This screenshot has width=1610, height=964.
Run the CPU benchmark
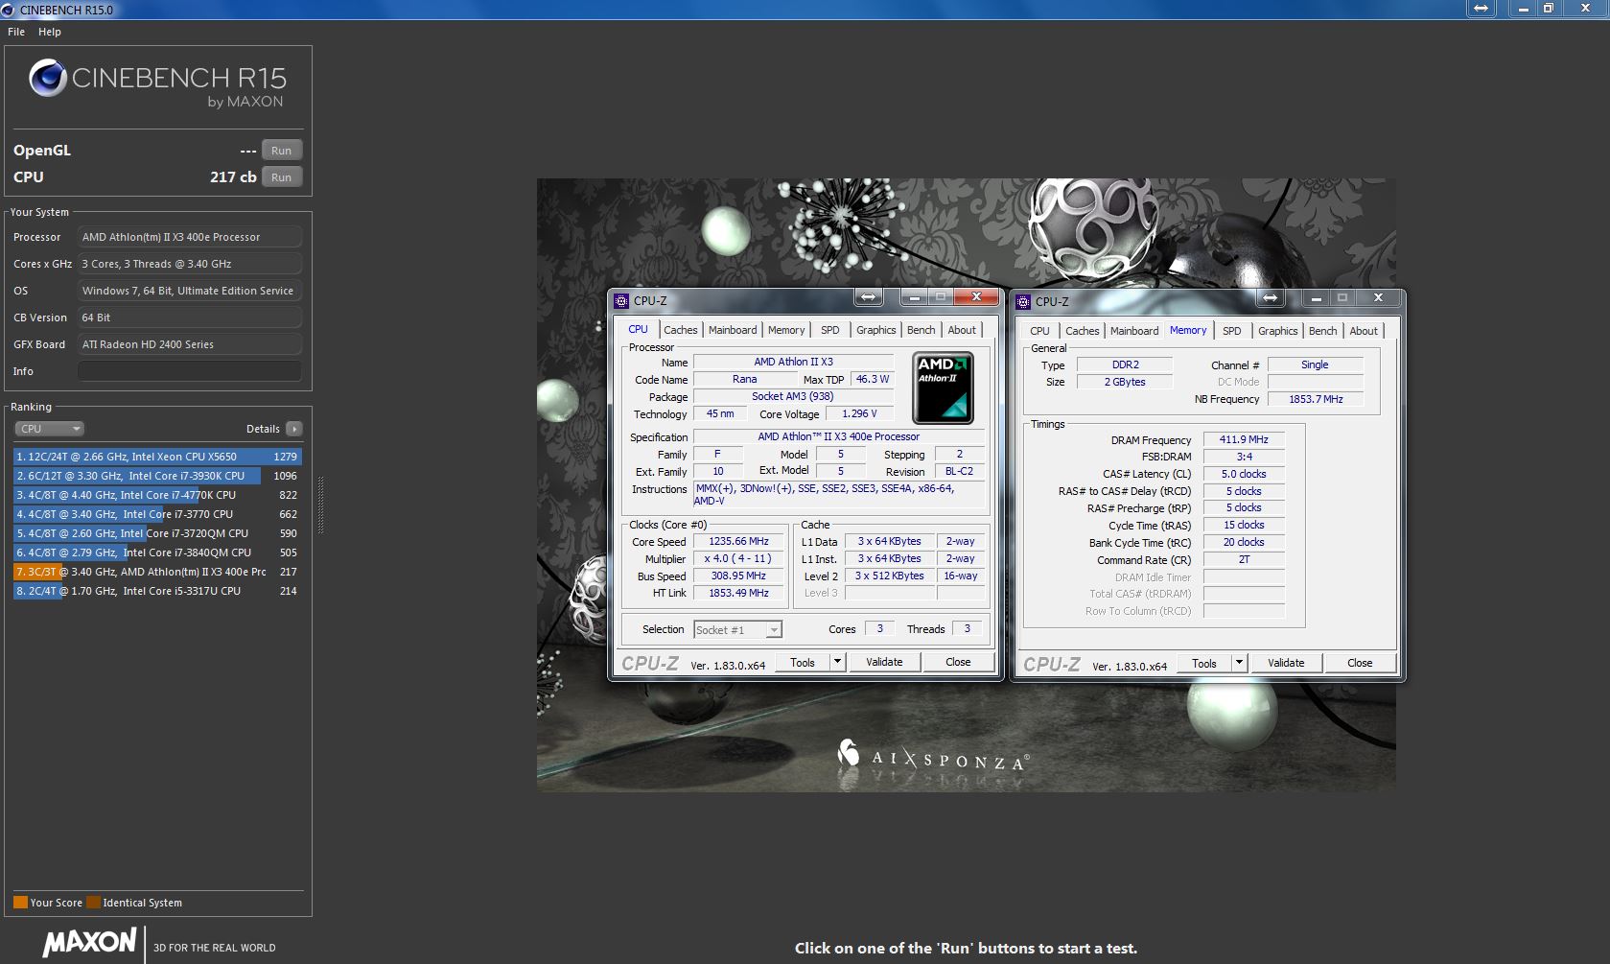click(x=281, y=177)
